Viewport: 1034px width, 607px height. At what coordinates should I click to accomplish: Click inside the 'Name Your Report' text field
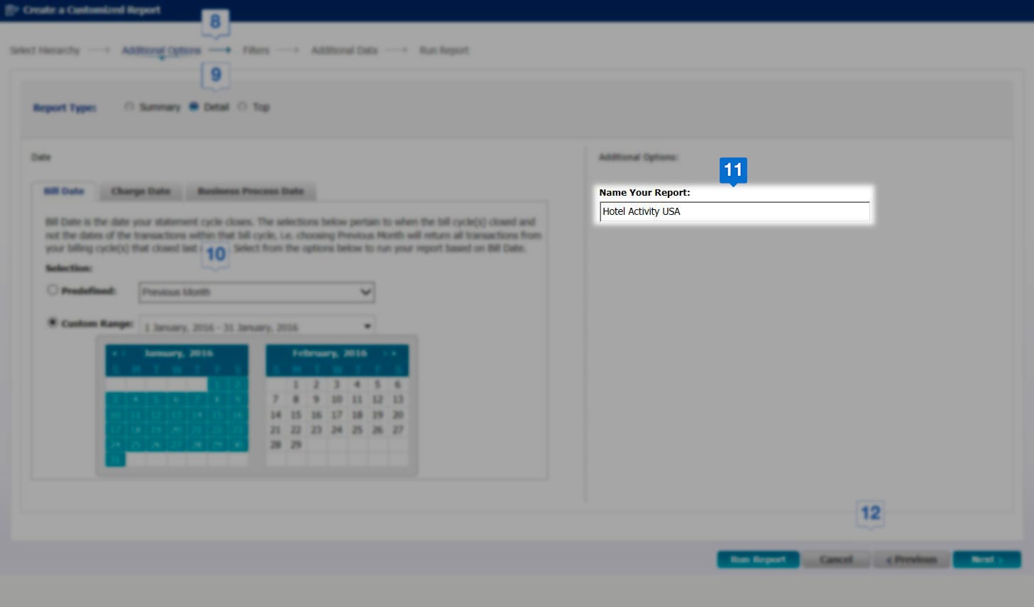tap(735, 211)
